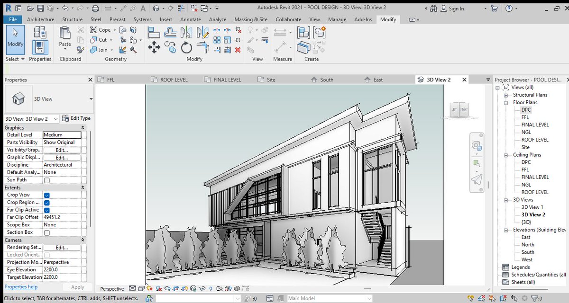Collapse the Floor Plans tree node
Image resolution: width=569 pixels, height=303 pixels.
pos(506,102)
